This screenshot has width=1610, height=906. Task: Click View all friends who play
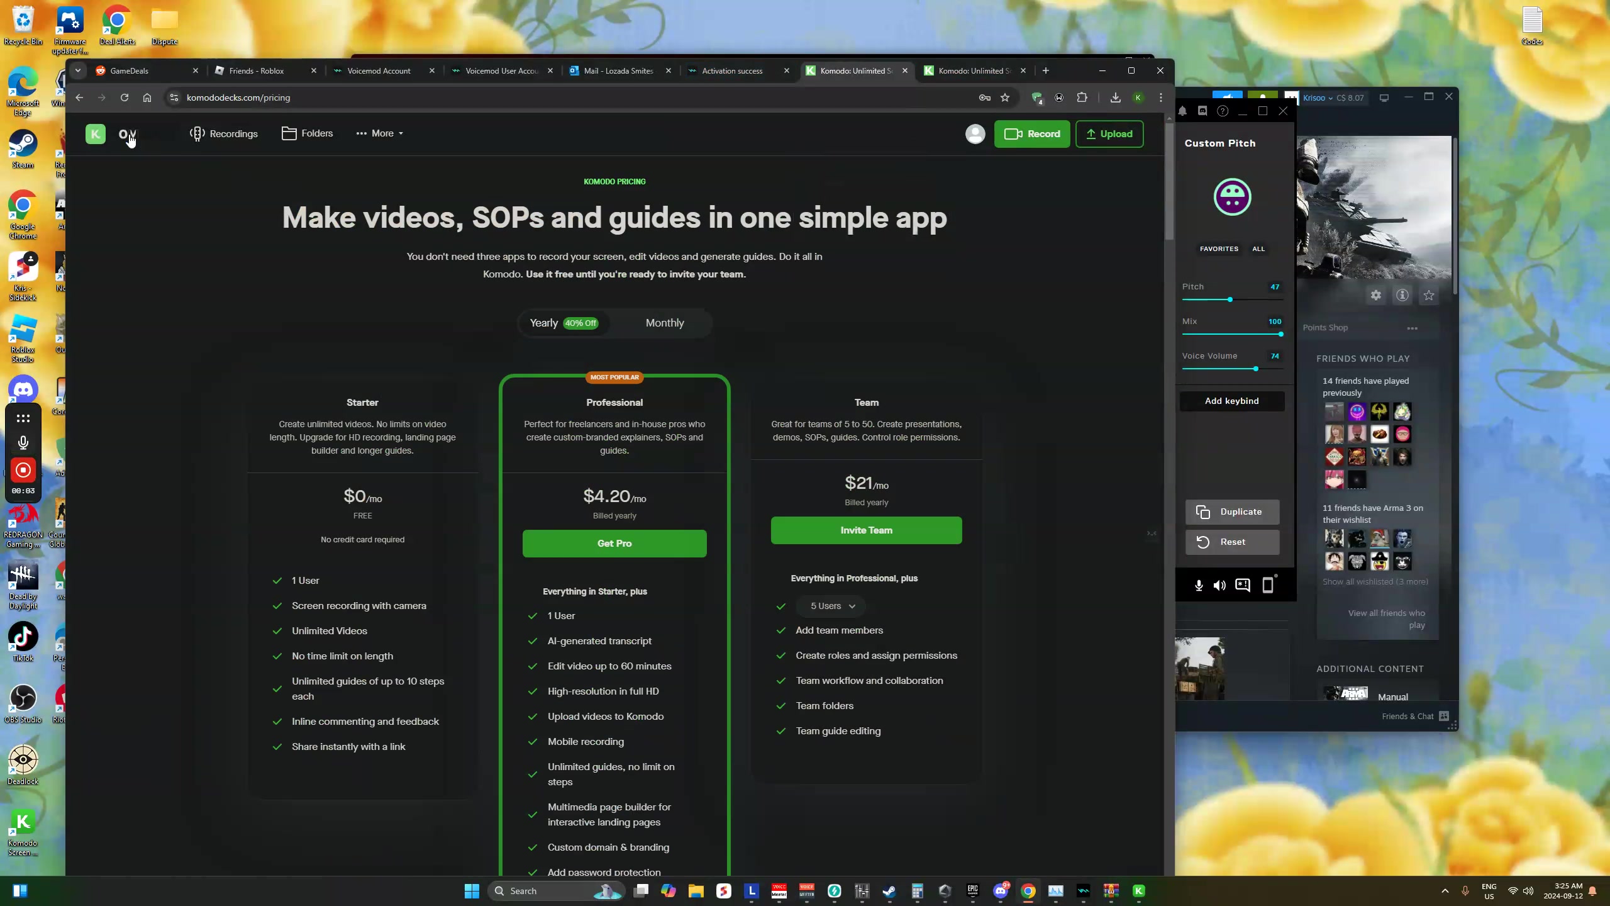[x=1386, y=619]
